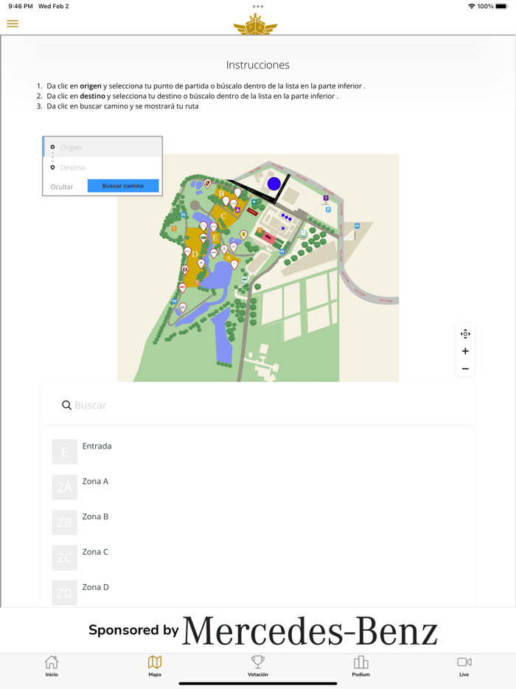Click the Buscar search field
The height and width of the screenshot is (689, 516).
coord(258,405)
